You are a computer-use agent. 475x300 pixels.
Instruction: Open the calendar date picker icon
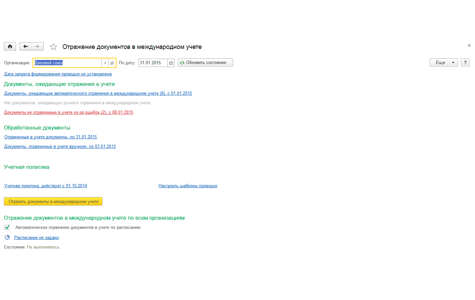point(171,63)
